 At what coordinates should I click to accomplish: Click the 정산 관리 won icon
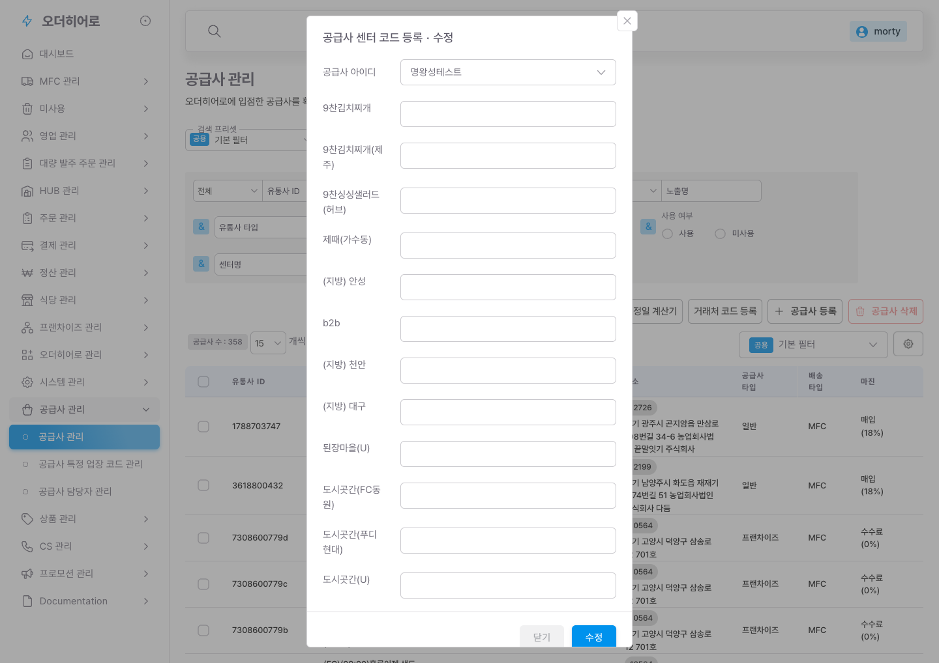27,273
